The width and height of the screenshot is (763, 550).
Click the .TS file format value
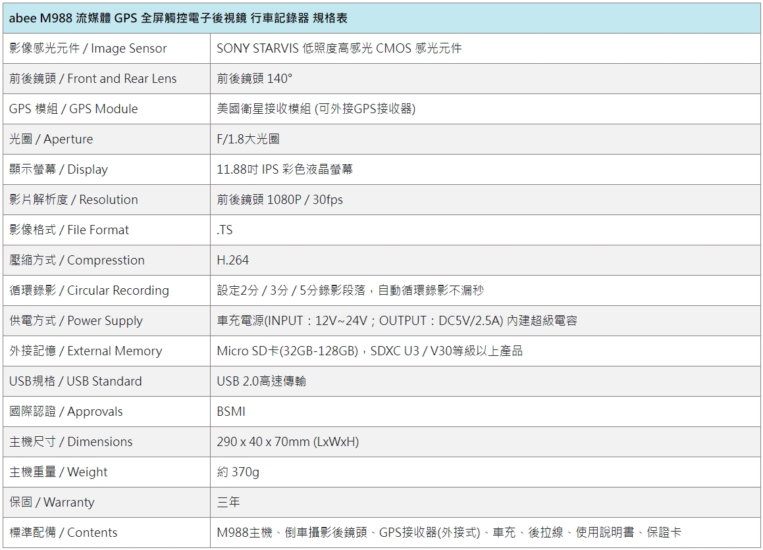click(x=222, y=230)
